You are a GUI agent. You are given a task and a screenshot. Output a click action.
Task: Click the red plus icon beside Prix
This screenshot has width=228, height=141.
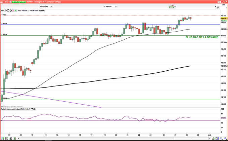[x=13, y=10]
